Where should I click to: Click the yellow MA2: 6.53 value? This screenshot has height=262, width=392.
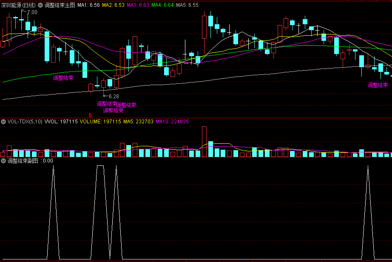point(113,5)
